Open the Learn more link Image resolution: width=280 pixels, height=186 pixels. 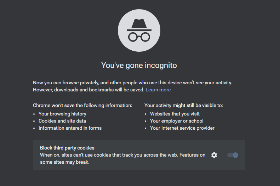coord(158,90)
